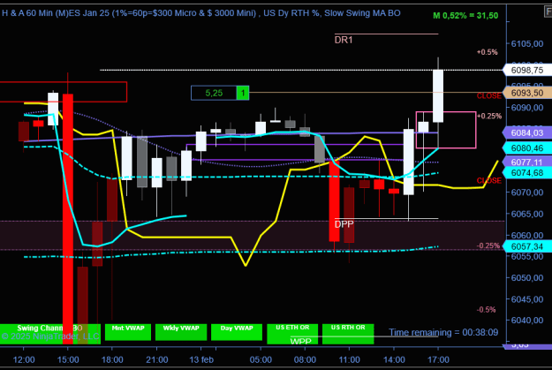Viewport: 552px width, 370px height.
Task: Toggle the Mnt VWAP indicator button
Action: pos(128,332)
